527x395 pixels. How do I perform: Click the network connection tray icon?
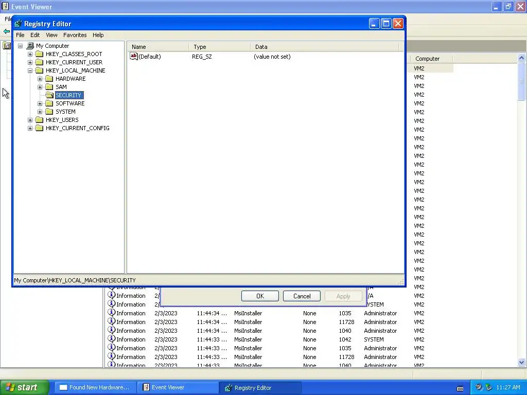click(488, 387)
